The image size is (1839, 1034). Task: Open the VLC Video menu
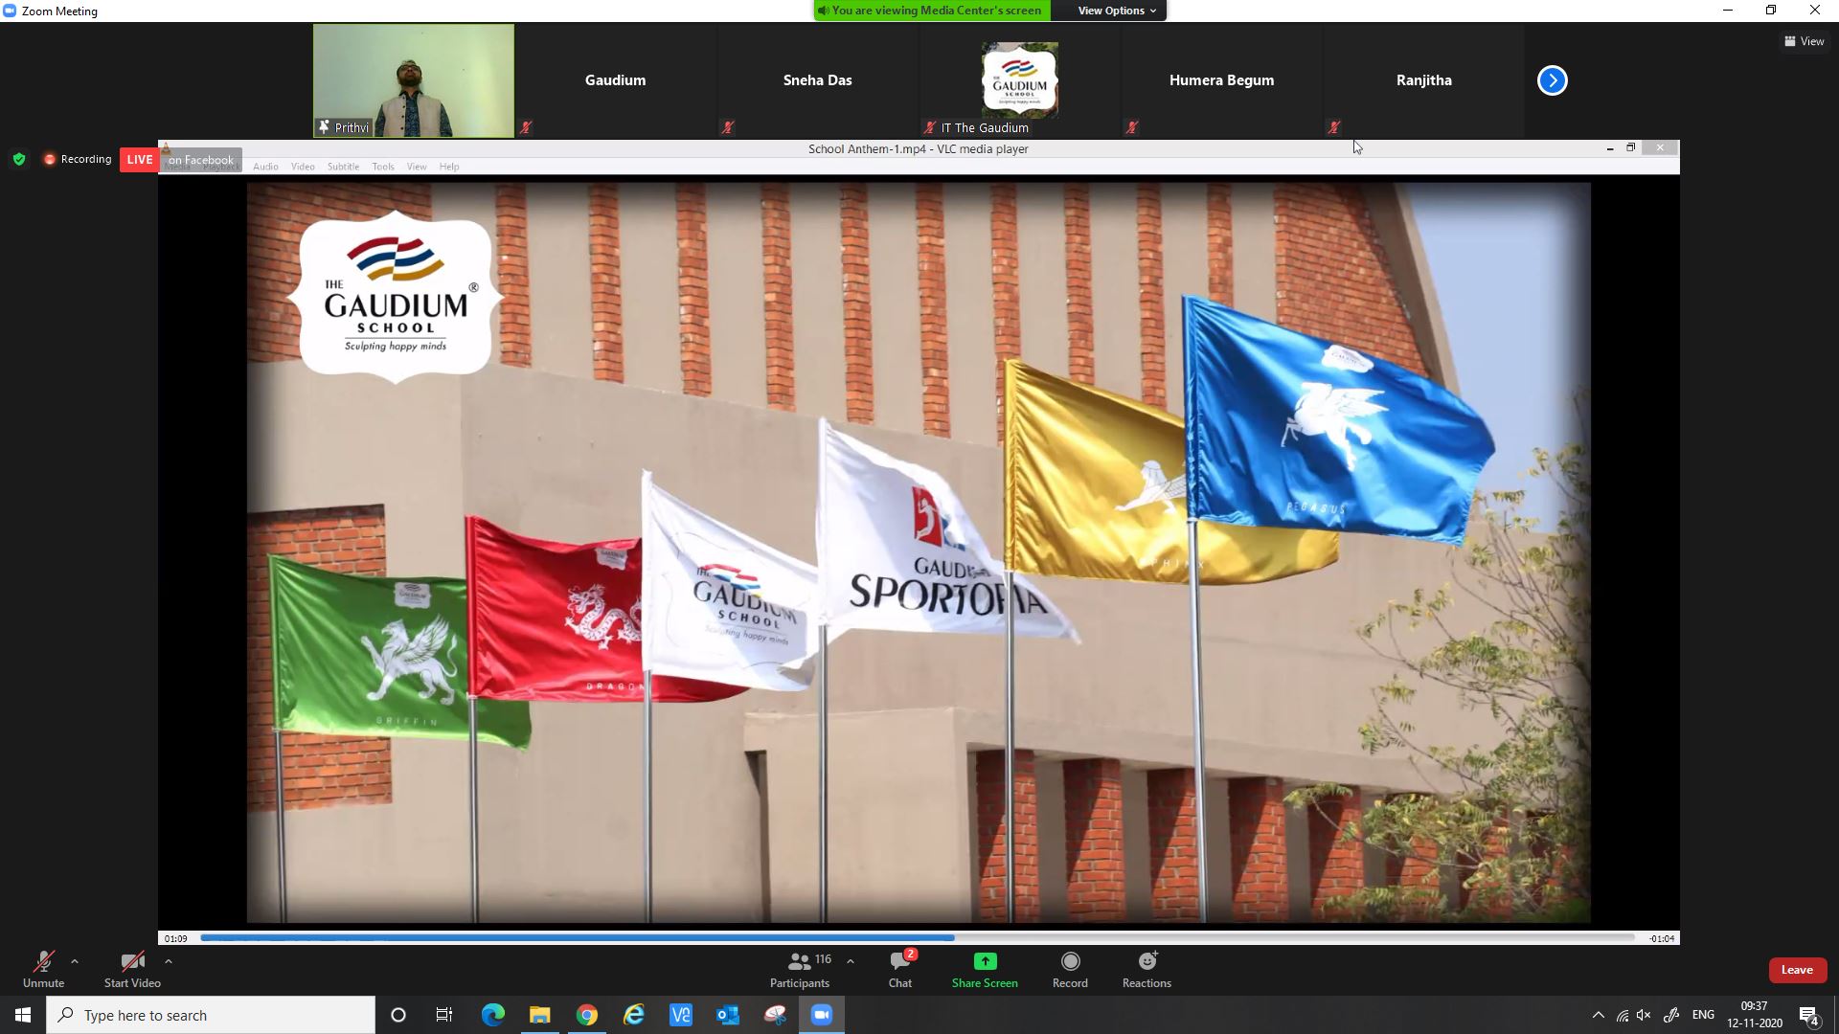pyautogui.click(x=303, y=167)
